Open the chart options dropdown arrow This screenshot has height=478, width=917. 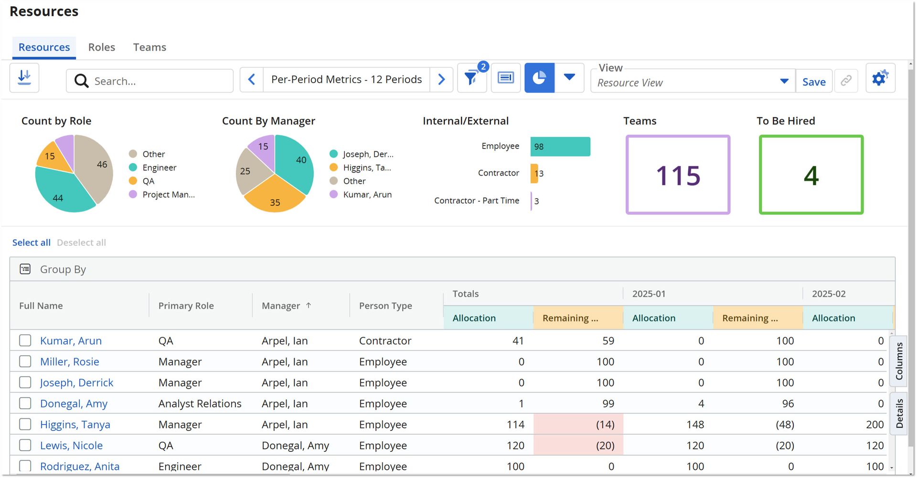click(x=569, y=78)
